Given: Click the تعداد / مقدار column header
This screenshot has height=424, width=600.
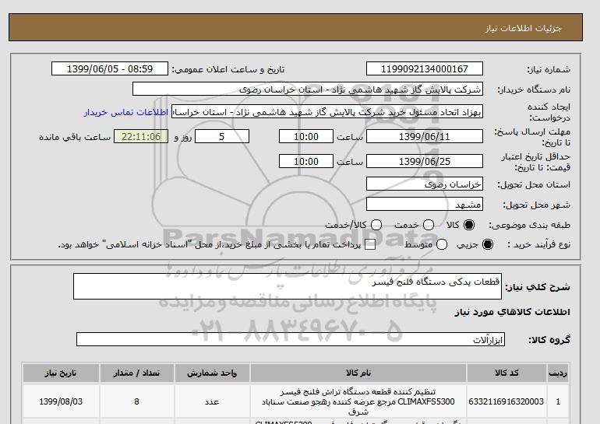Looking at the screenshot, I should [136, 373].
